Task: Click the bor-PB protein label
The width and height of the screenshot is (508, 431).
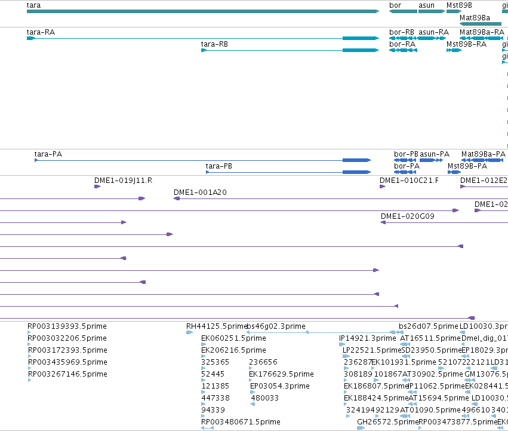Action: pos(407,154)
